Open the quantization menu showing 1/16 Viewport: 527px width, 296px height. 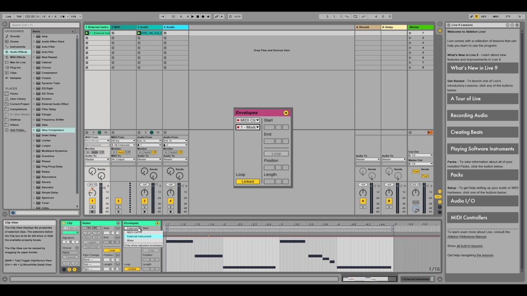(75, 16)
